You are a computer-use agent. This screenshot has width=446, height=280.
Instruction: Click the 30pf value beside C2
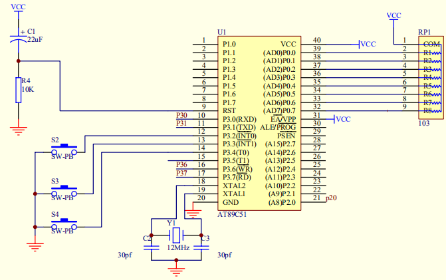coord(125,255)
